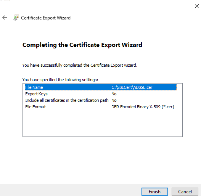Select the File Name settings row
Viewport: 201px width, 196px height.
click(x=101, y=87)
